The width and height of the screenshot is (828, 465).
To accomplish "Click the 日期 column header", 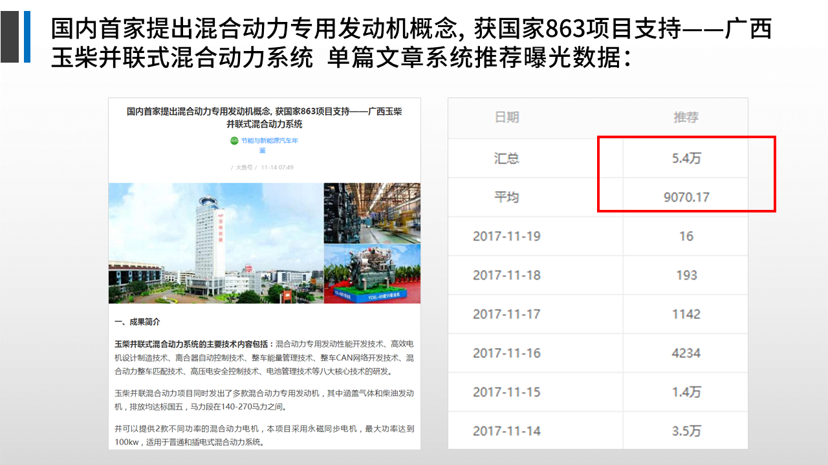I will point(507,118).
